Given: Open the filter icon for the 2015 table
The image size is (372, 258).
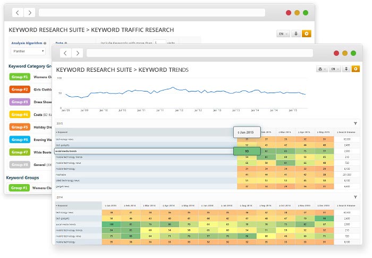Looking at the screenshot, I should tap(355, 123).
